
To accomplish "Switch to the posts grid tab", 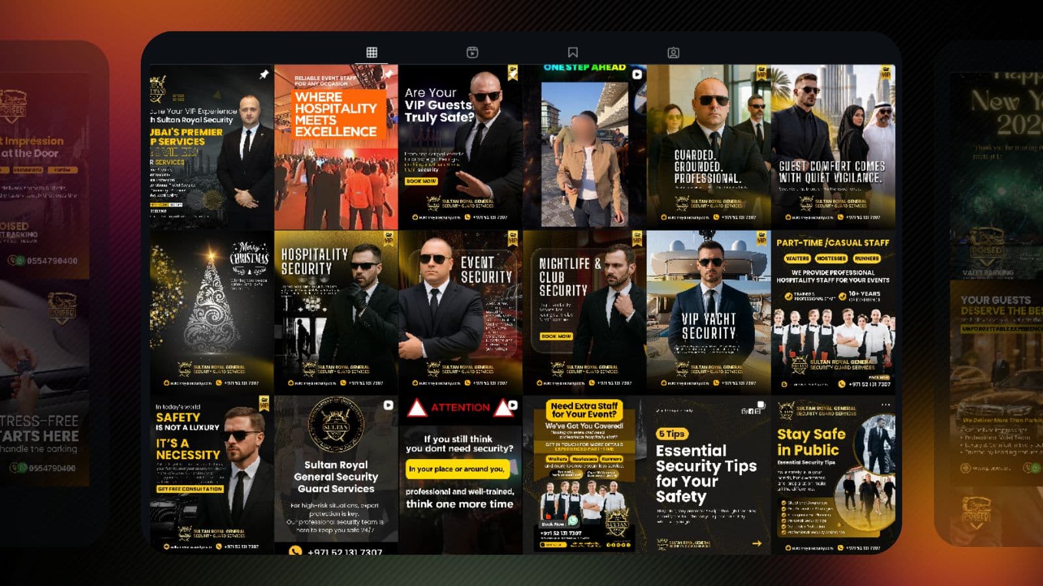I will pos(372,53).
